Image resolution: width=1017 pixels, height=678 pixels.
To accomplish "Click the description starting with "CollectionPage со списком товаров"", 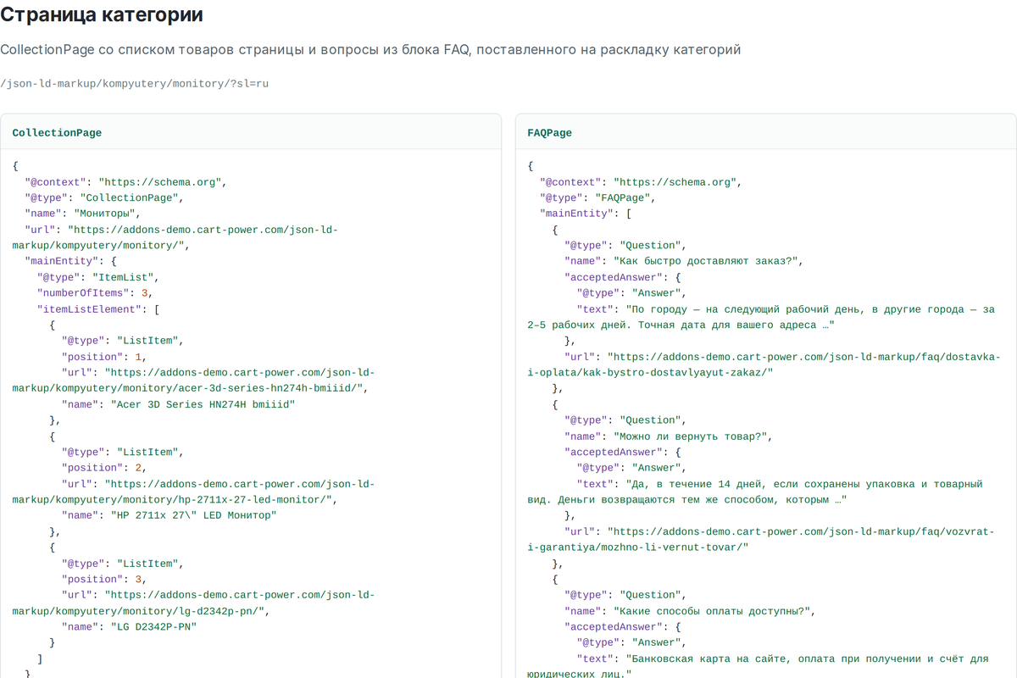I will tap(370, 50).
